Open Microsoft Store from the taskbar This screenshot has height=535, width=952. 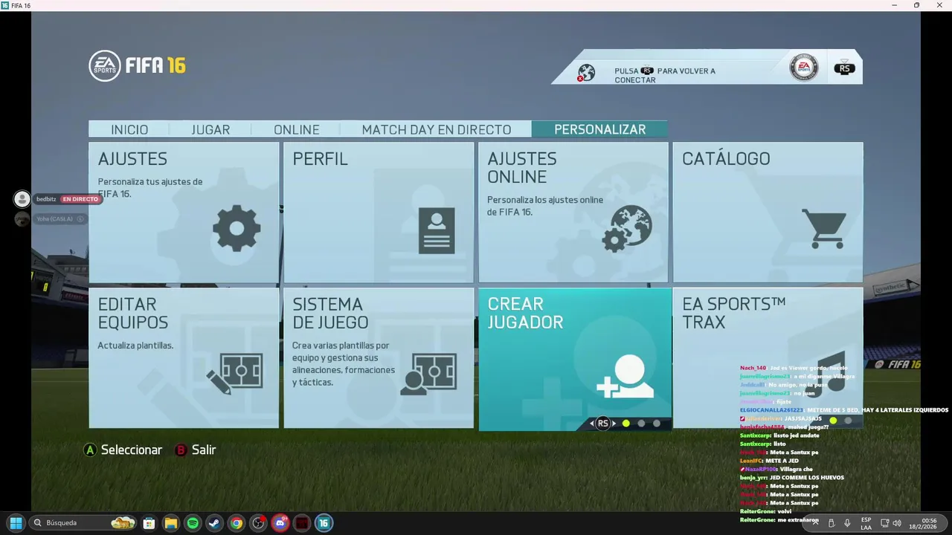pyautogui.click(x=149, y=523)
